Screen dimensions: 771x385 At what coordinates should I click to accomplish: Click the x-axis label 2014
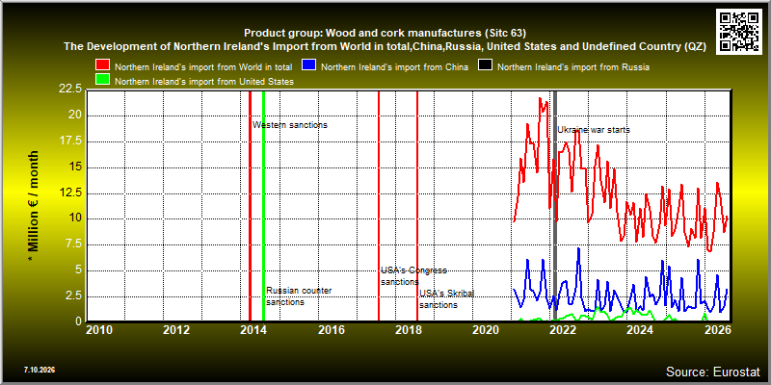(x=253, y=330)
